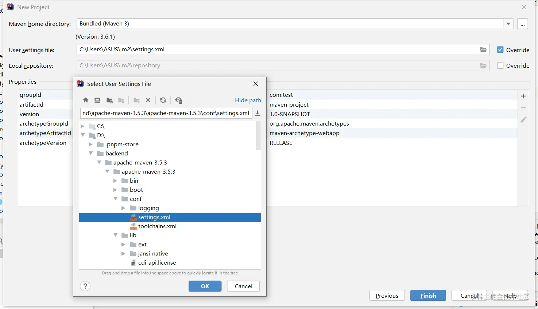Click the New Folder toolbar icon
This screenshot has height=309, width=538.
[137, 100]
